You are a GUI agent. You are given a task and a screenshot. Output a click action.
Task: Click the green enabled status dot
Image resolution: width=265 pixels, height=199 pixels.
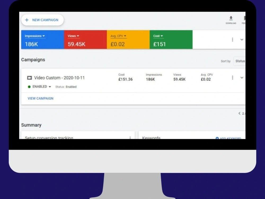pos(29,87)
